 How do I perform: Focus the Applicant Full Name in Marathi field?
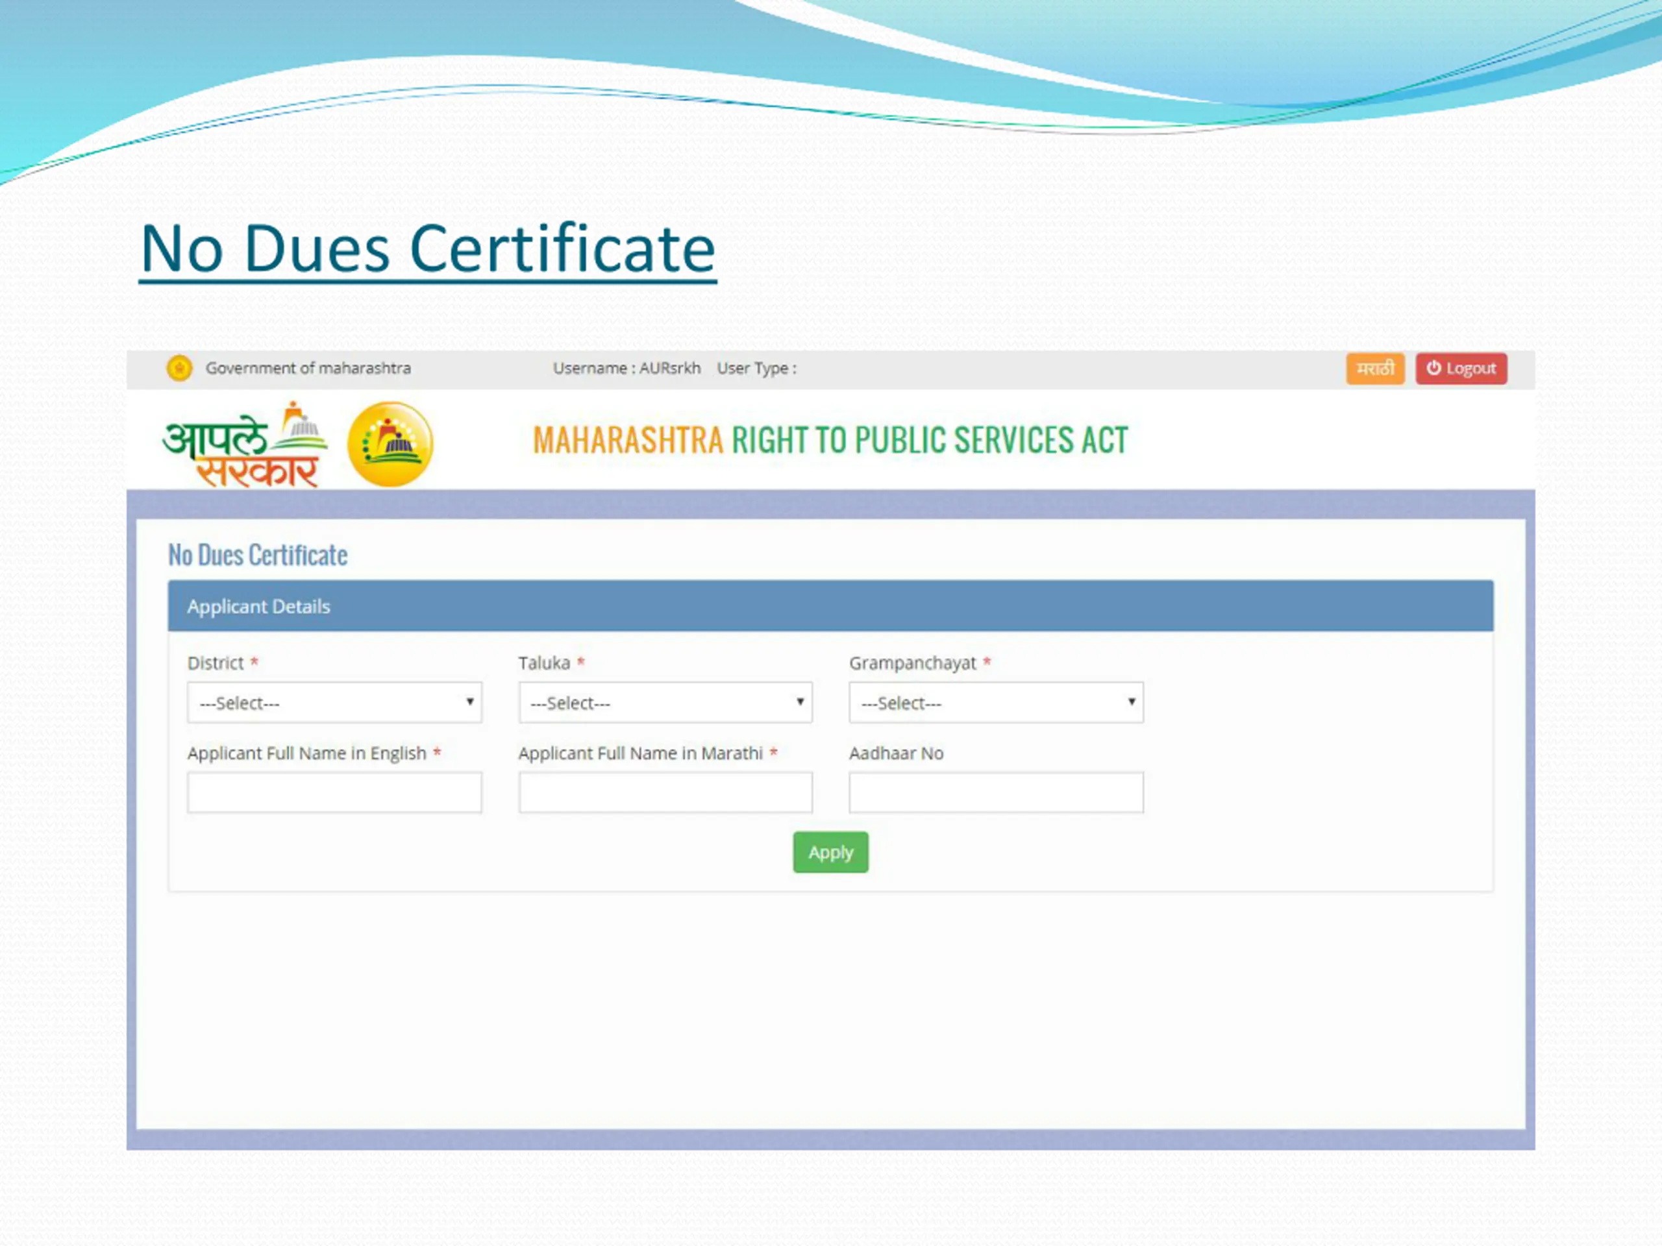pyautogui.click(x=665, y=792)
